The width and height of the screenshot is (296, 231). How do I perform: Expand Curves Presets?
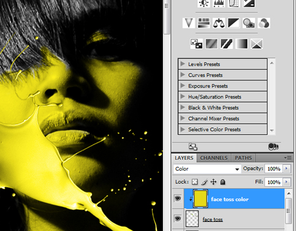[183, 75]
